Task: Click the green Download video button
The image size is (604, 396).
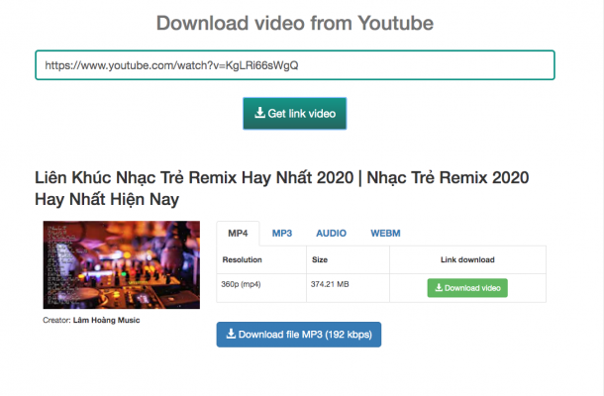Action: point(467,288)
